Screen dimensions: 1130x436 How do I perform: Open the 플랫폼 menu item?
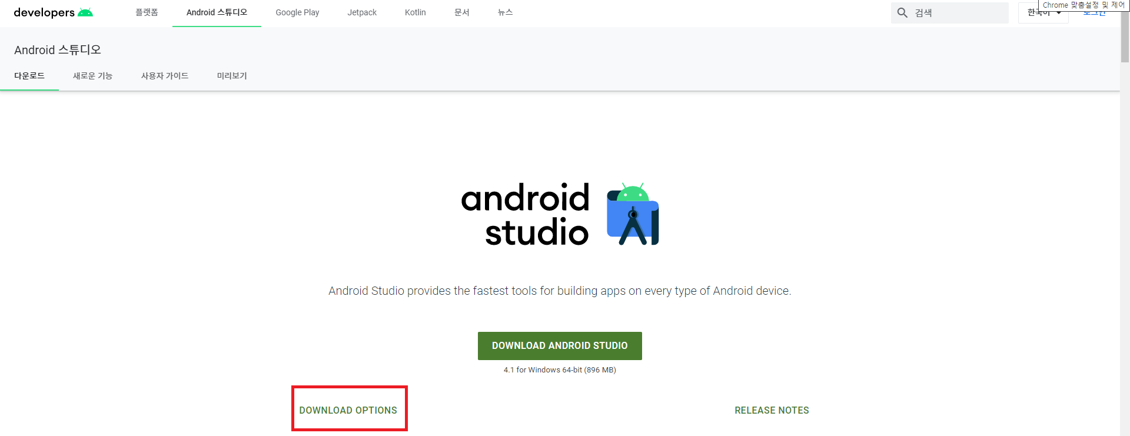147,12
